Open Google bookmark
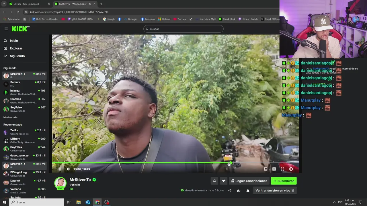The image size is (367, 206). (109, 19)
